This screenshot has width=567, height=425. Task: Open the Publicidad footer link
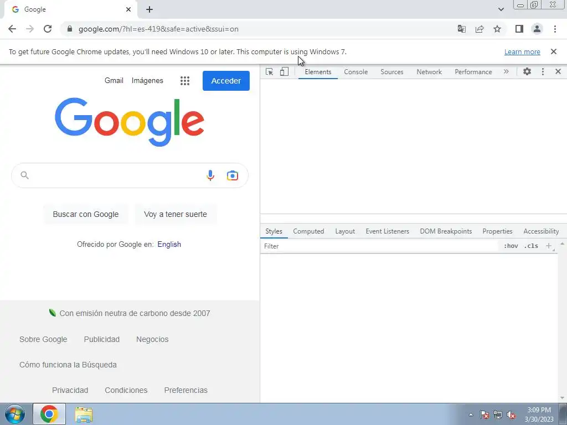[x=102, y=339]
